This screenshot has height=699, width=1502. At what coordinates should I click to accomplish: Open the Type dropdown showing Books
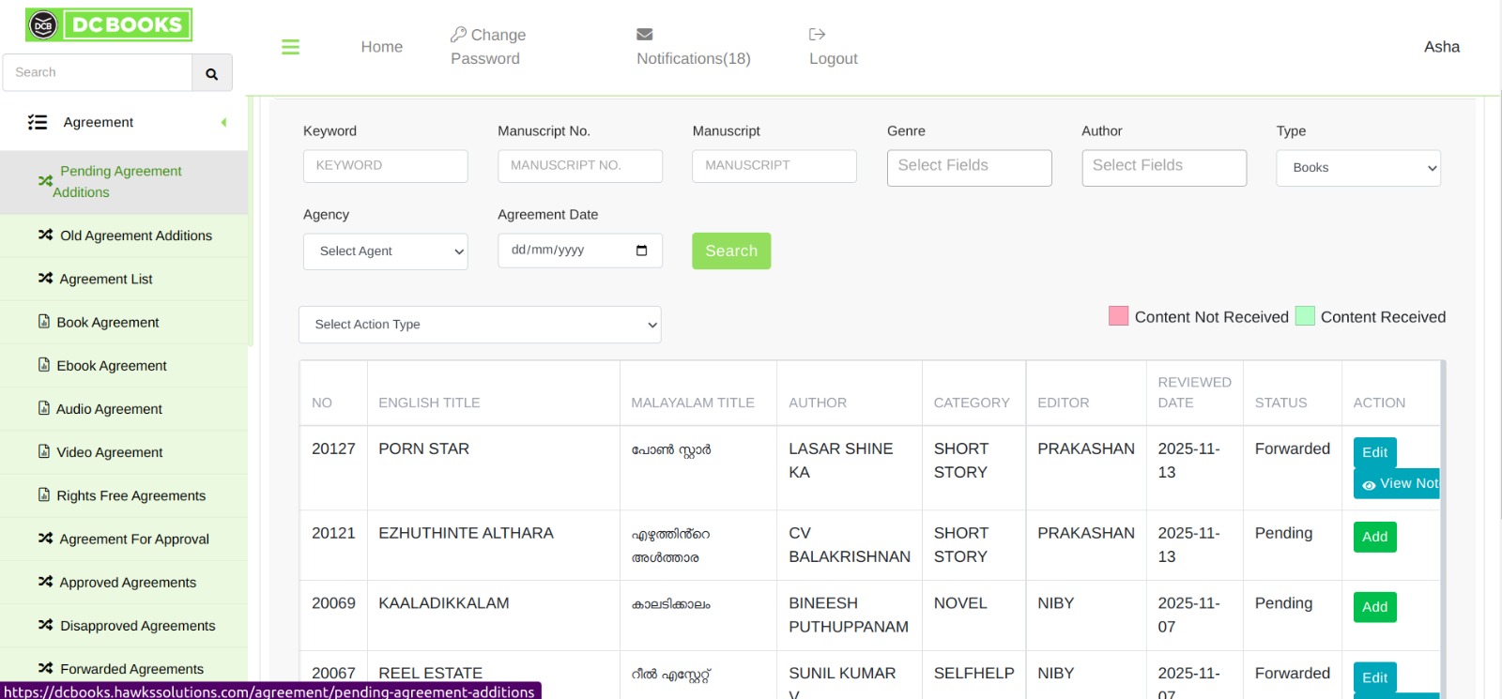point(1357,168)
